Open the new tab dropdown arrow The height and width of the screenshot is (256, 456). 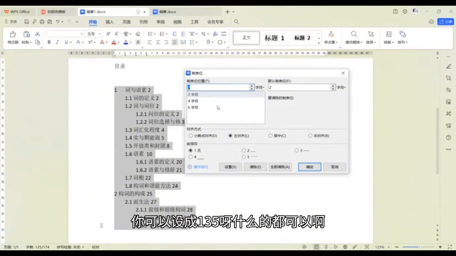233,12
